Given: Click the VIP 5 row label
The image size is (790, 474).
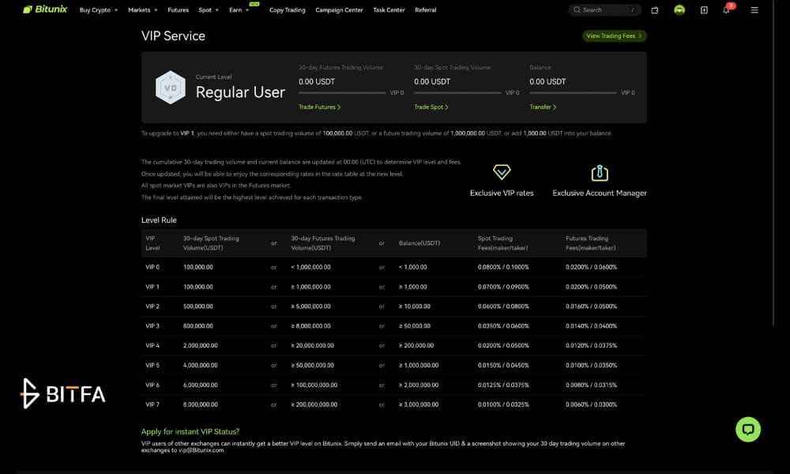Looking at the screenshot, I should pos(152,365).
